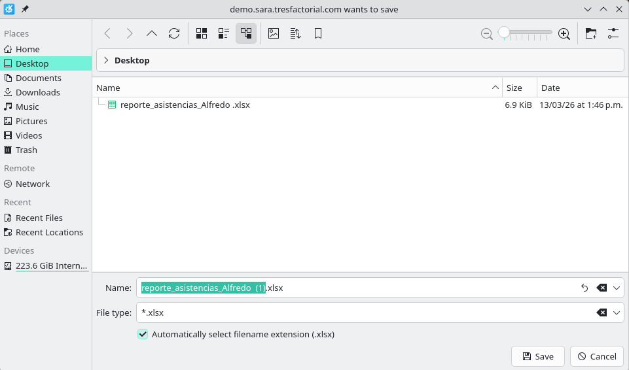Toggle the file preview icon

click(x=274, y=33)
